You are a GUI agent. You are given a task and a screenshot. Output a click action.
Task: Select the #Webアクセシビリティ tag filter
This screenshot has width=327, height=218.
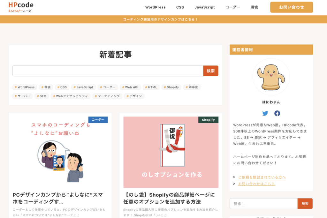70,96
